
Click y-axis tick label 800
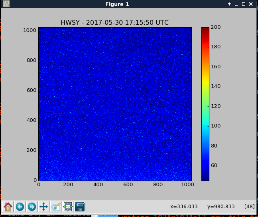click(x=32, y=60)
